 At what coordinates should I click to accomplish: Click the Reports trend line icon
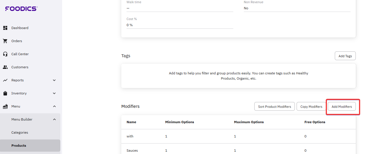click(5, 80)
